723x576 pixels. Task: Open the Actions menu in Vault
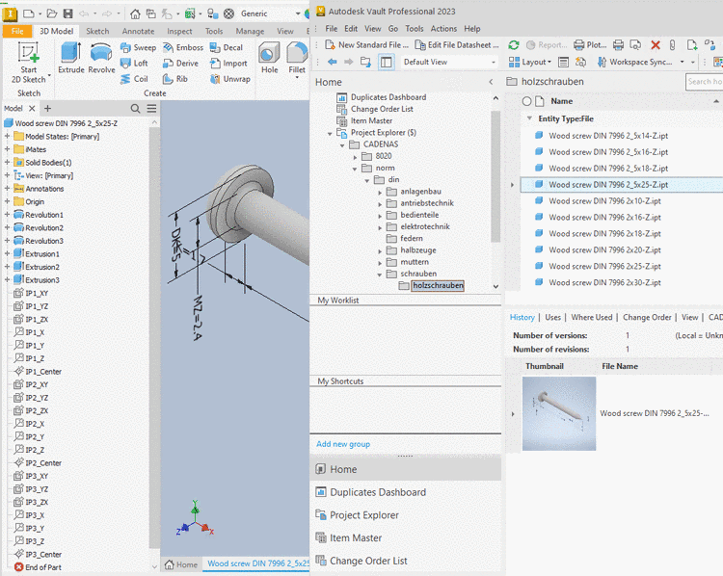coord(443,29)
